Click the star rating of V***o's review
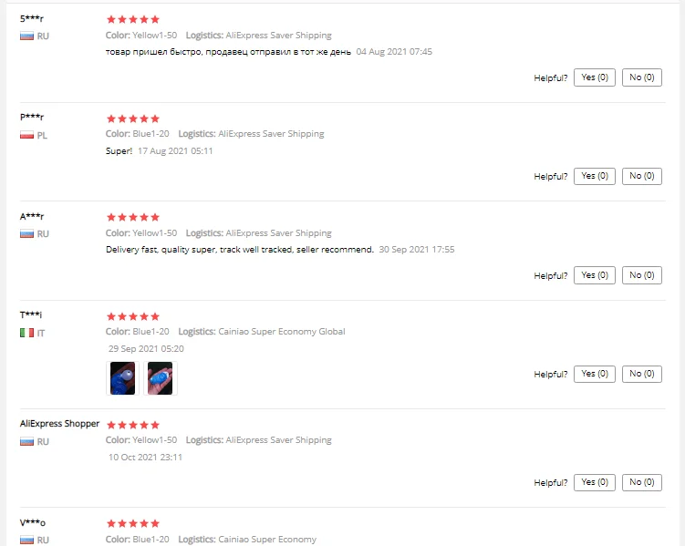This screenshot has width=685, height=546. point(133,523)
